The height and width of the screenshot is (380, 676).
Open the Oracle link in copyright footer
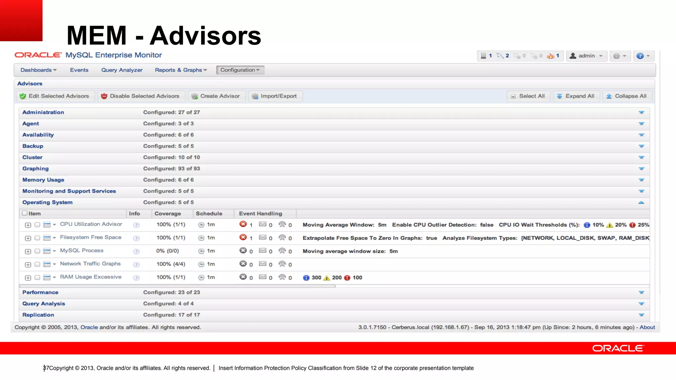(x=89, y=327)
